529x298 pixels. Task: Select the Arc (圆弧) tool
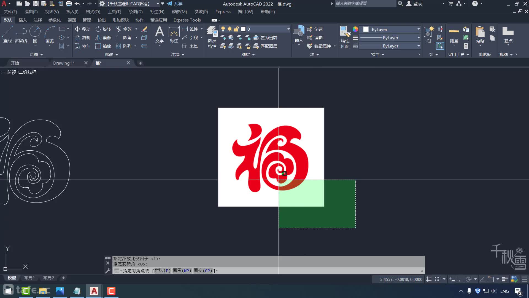(x=50, y=34)
